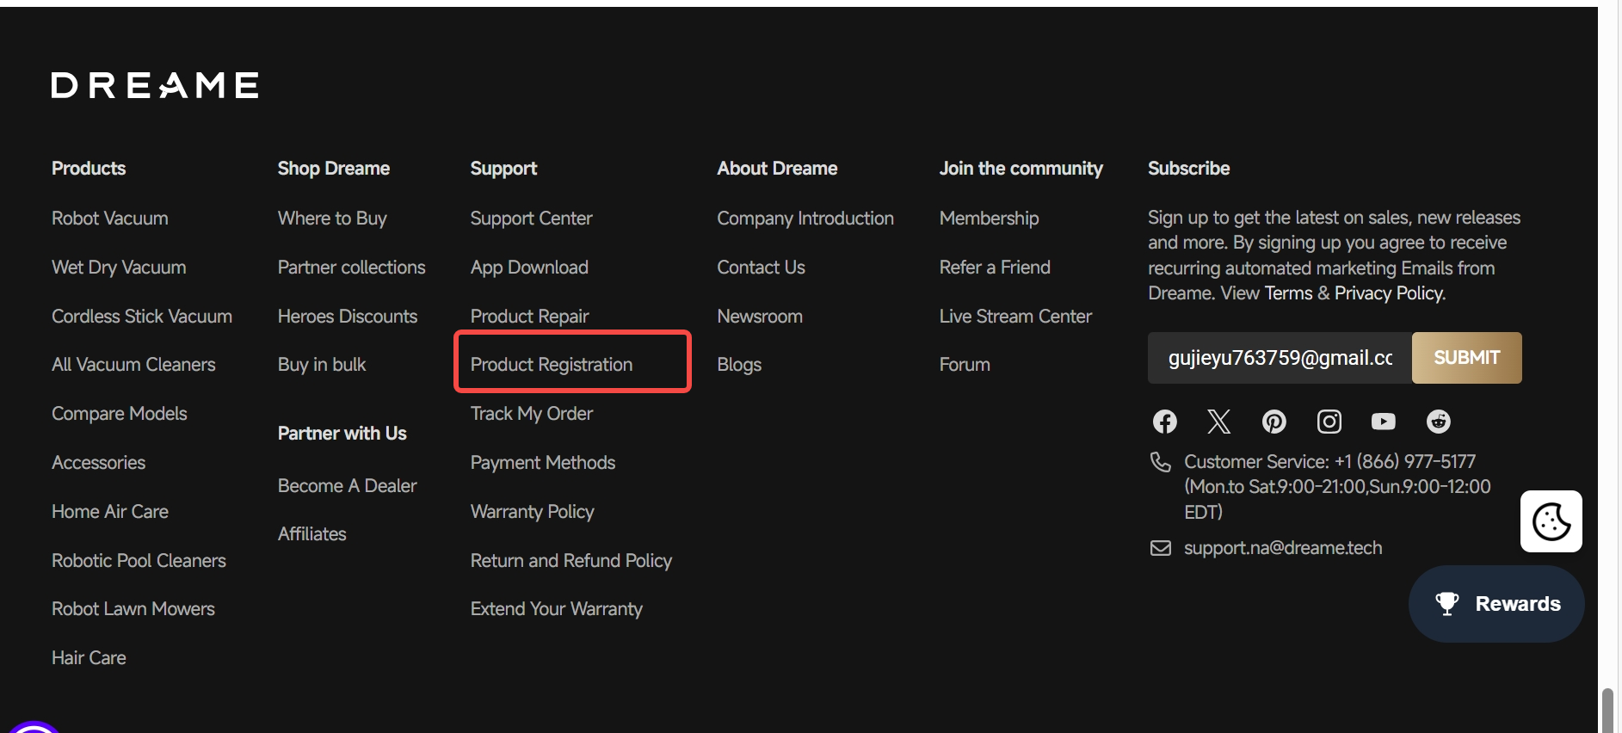Click the Rewards trophy button
The width and height of the screenshot is (1622, 733).
pos(1496,604)
